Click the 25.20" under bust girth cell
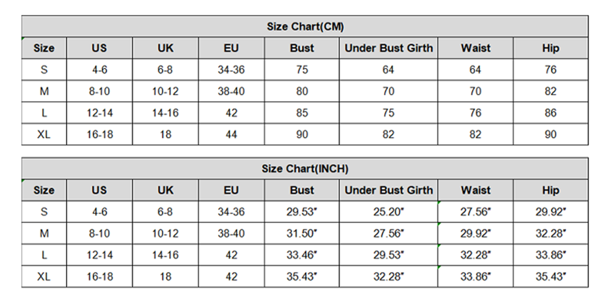This screenshot has height=303, width=606. point(388,212)
